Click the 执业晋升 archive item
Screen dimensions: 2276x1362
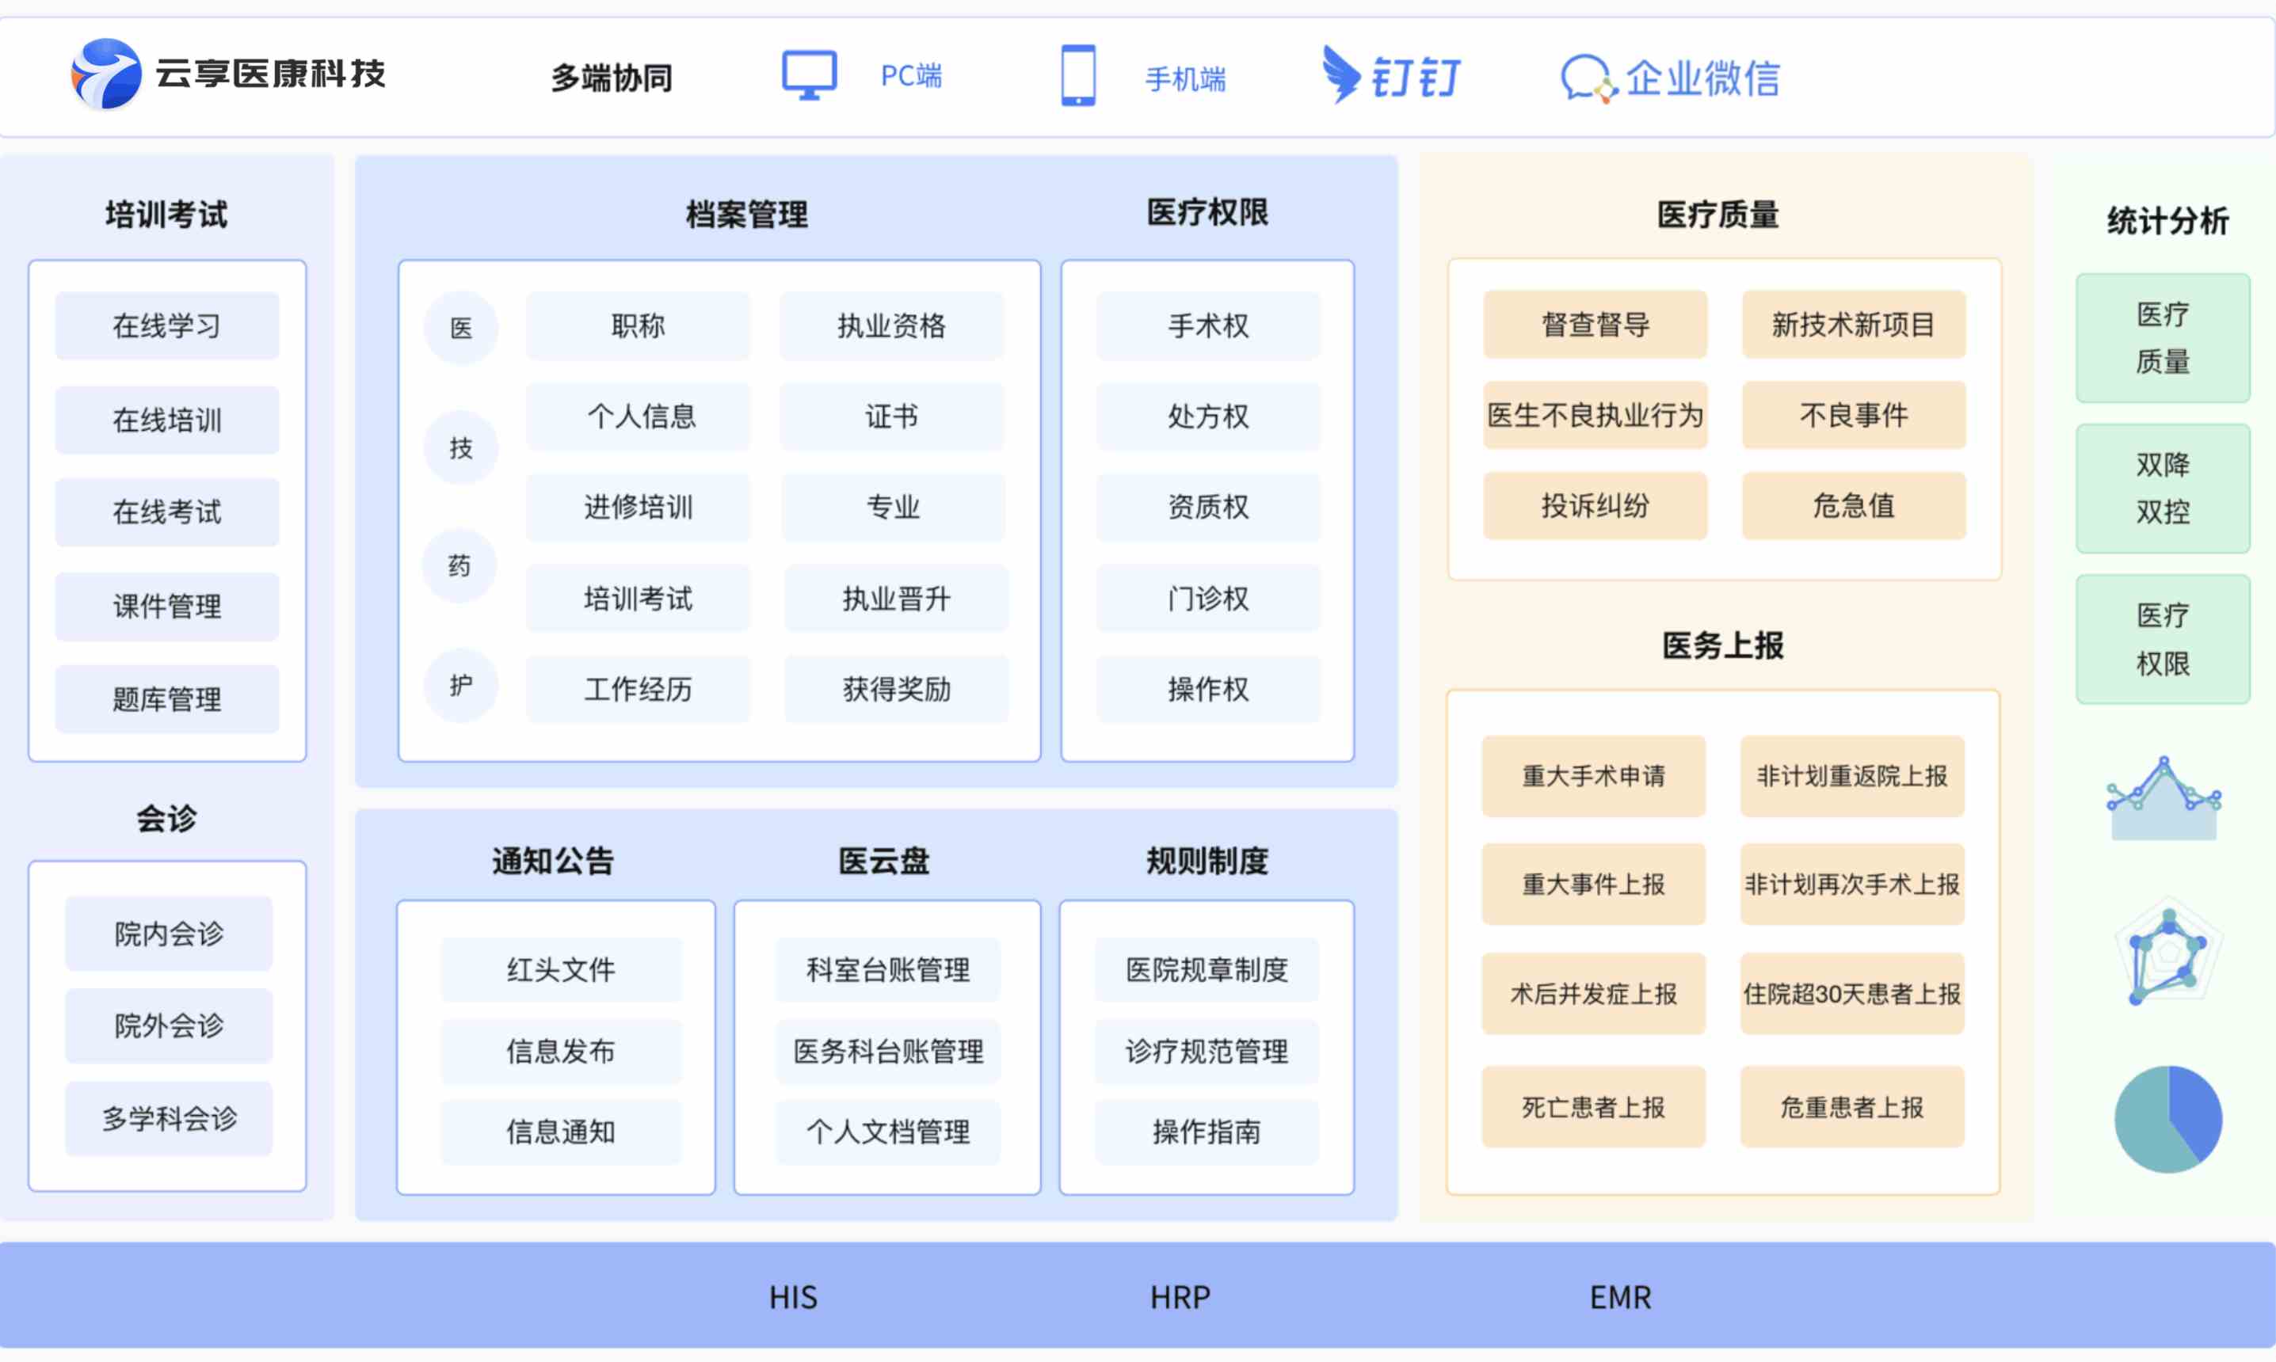pos(896,599)
